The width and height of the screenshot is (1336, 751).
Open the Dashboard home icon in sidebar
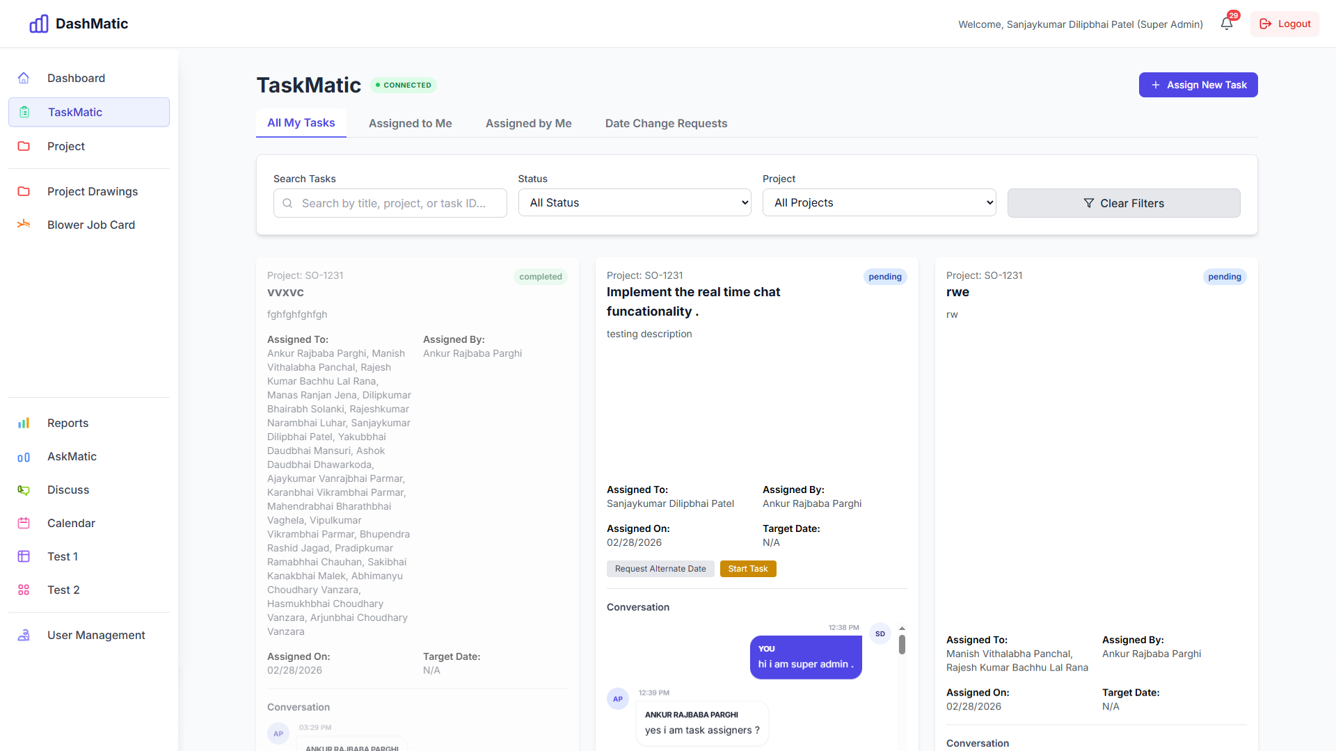24,78
